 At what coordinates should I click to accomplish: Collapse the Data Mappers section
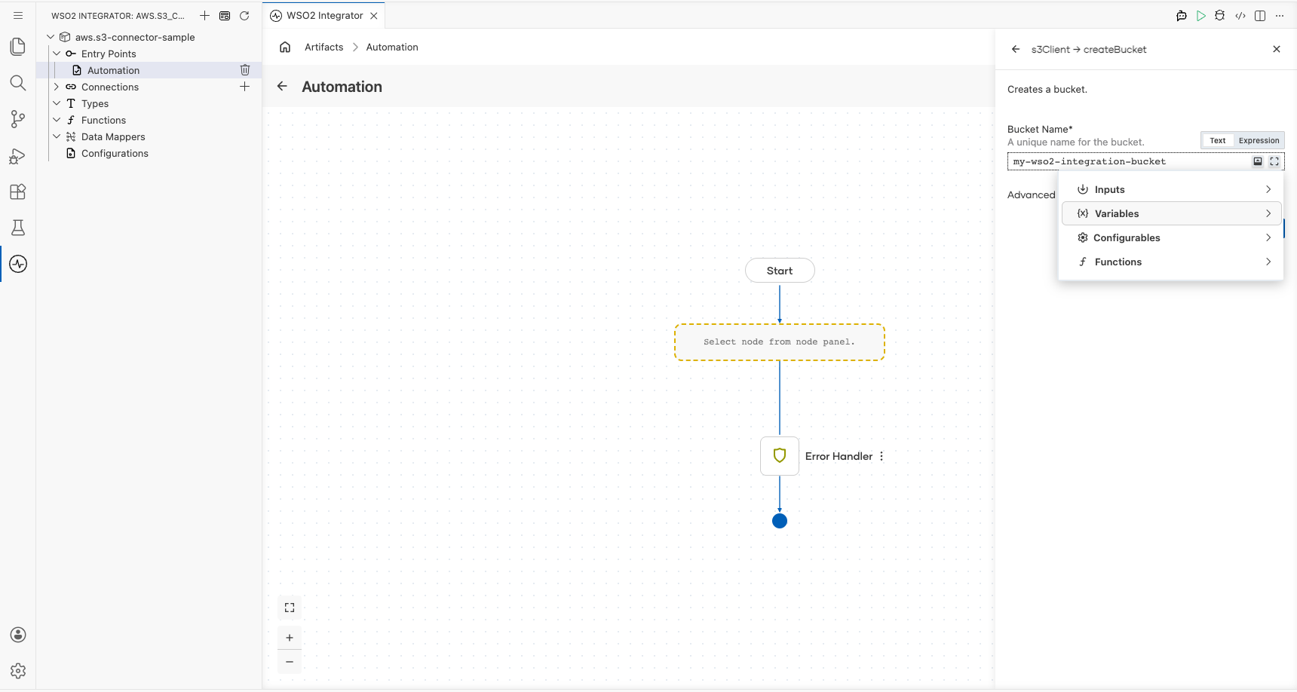(x=57, y=136)
